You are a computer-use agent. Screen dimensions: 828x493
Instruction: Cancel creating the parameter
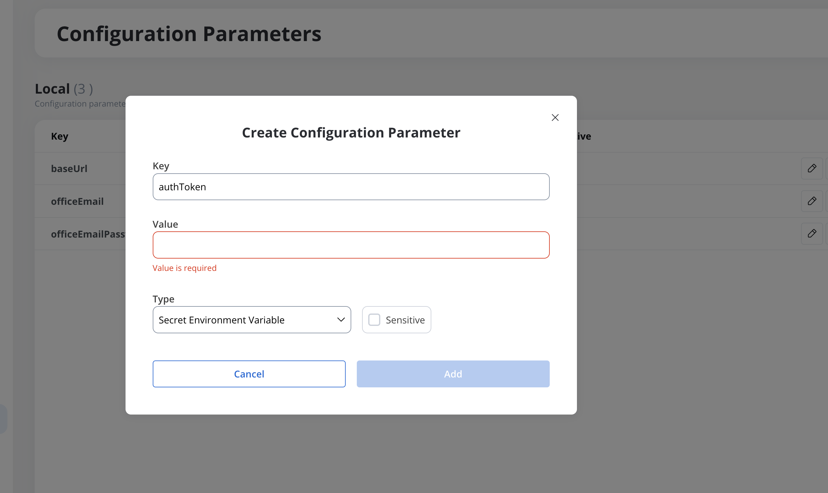pyautogui.click(x=249, y=374)
